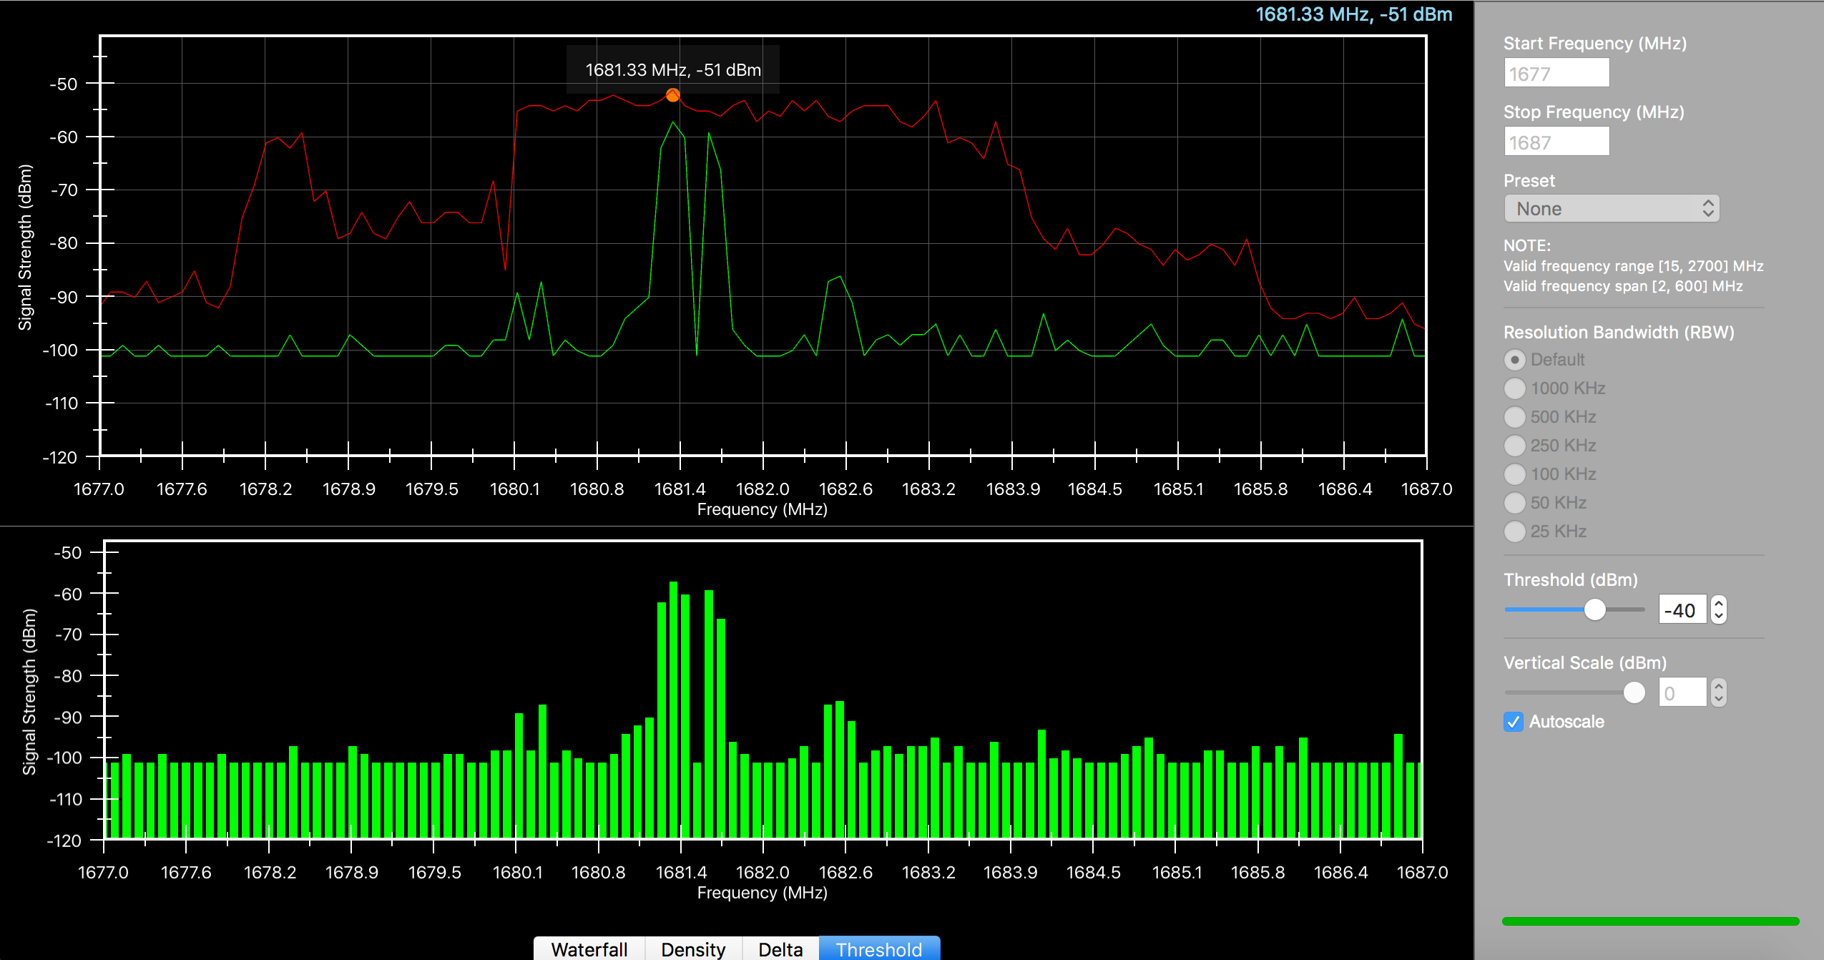Click the 'Resolution Bandwidth (RBW)' heading
Image resolution: width=1824 pixels, height=960 pixels.
coord(1619,332)
